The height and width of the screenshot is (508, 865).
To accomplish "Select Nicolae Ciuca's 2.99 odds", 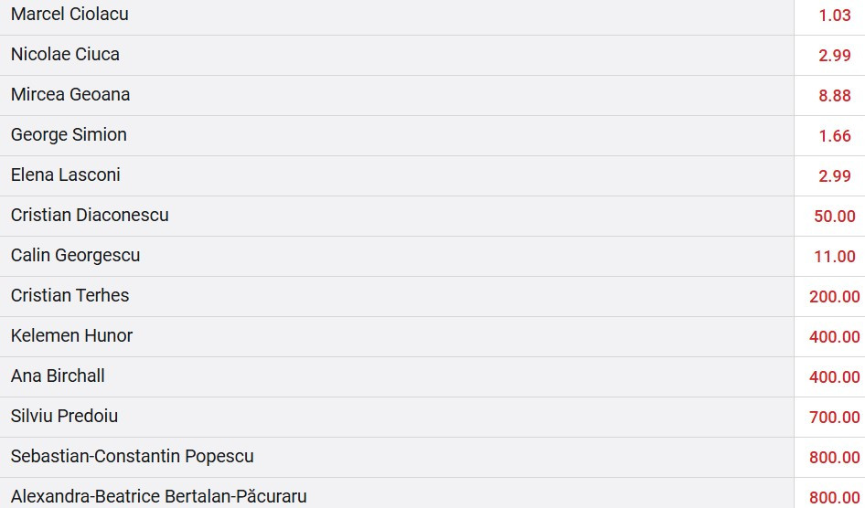I will (x=834, y=56).
